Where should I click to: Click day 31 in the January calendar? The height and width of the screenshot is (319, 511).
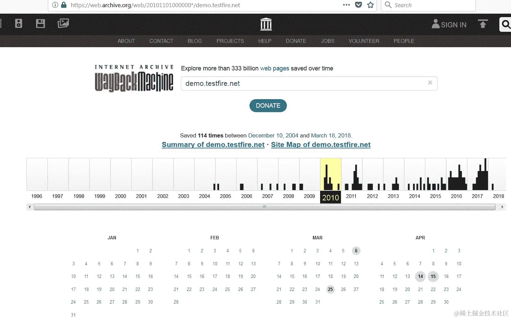73,315
